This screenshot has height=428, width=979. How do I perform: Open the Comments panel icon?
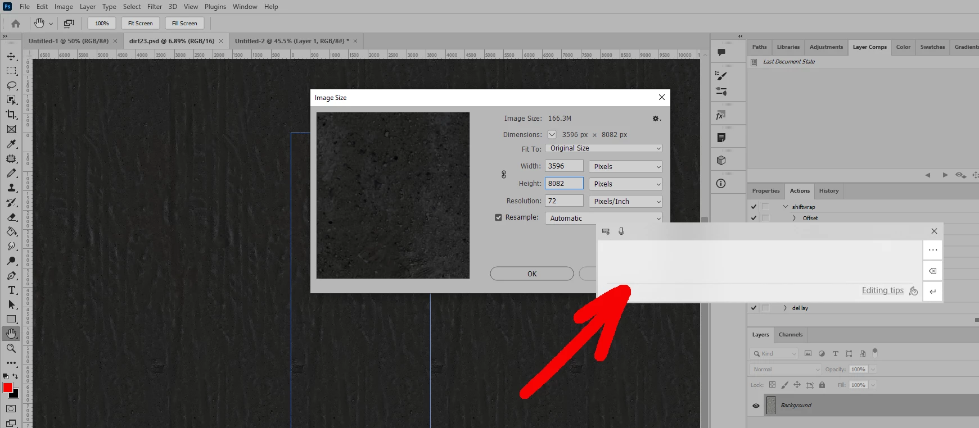tap(721, 52)
